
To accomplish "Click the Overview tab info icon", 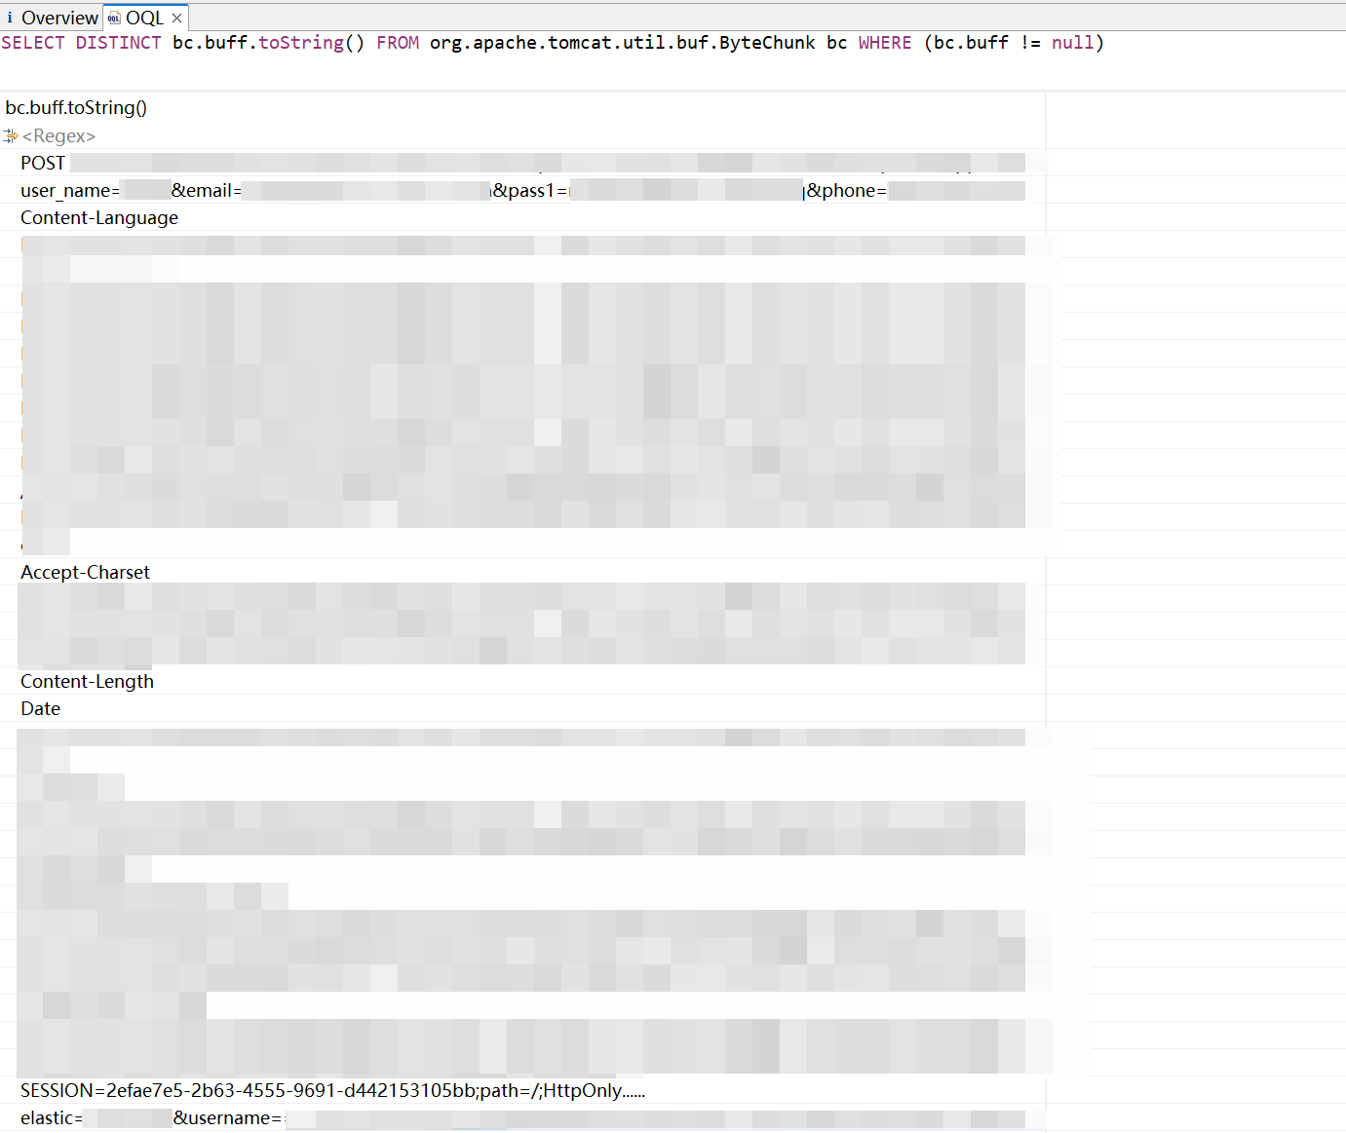I will [10, 18].
